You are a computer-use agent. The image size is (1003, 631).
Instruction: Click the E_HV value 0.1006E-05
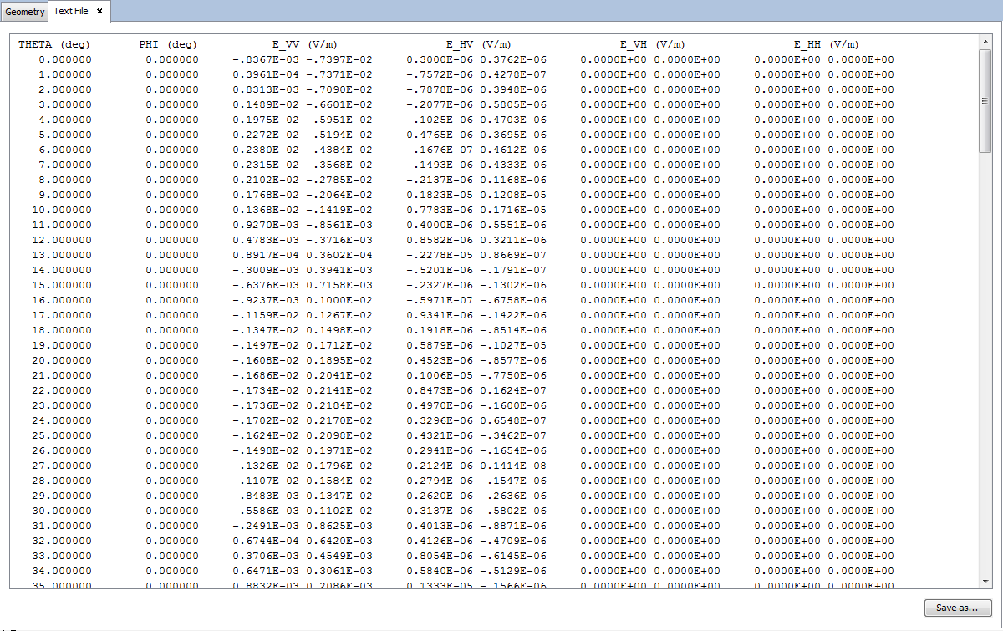[x=440, y=375]
